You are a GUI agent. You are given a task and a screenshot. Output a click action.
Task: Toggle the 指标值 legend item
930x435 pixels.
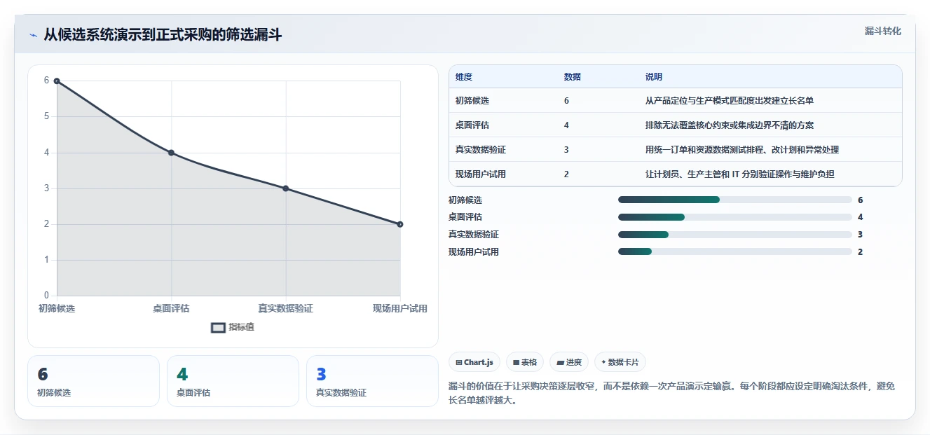pos(232,327)
